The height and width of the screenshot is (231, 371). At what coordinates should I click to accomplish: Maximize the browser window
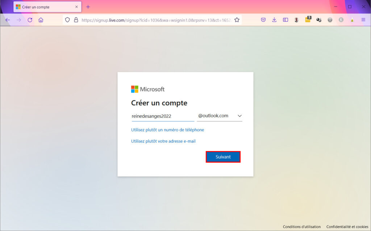[350, 7]
